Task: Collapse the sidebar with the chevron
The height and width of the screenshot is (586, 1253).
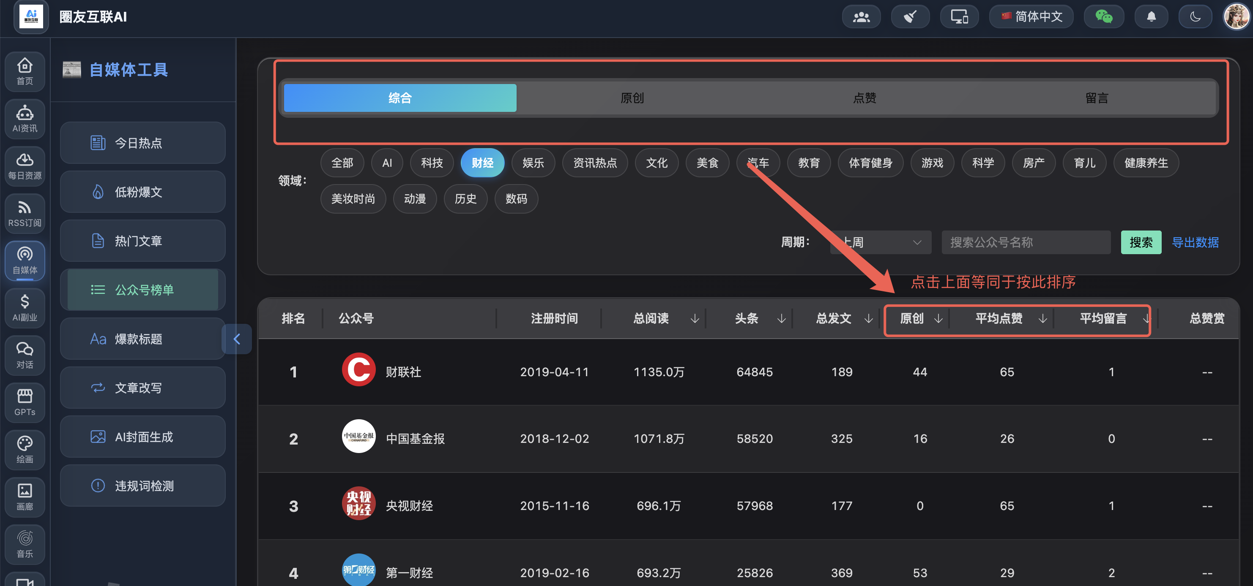Action: pyautogui.click(x=237, y=339)
